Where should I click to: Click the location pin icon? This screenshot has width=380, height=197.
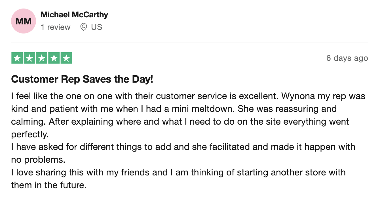point(83,27)
